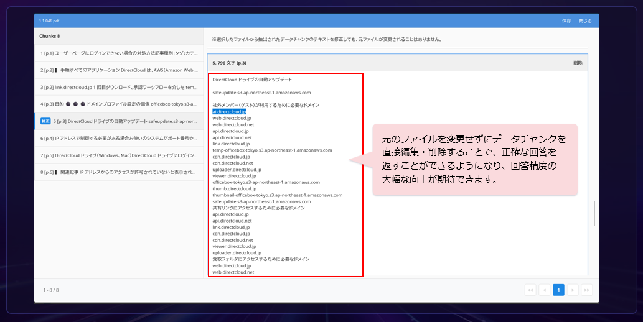Click 保存 to save chunk edits
This screenshot has height=322, width=643.
566,21
